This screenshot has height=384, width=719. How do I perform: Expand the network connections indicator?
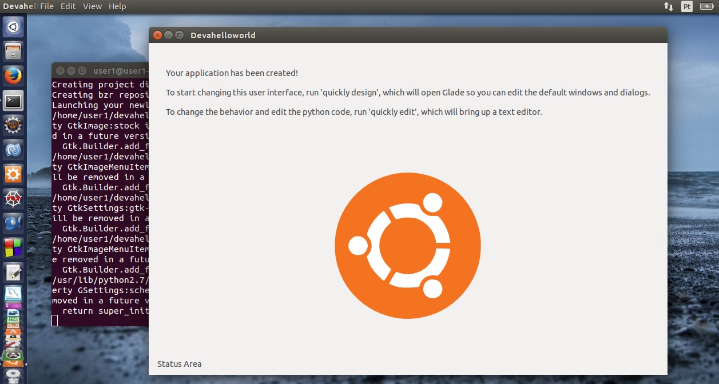[668, 6]
